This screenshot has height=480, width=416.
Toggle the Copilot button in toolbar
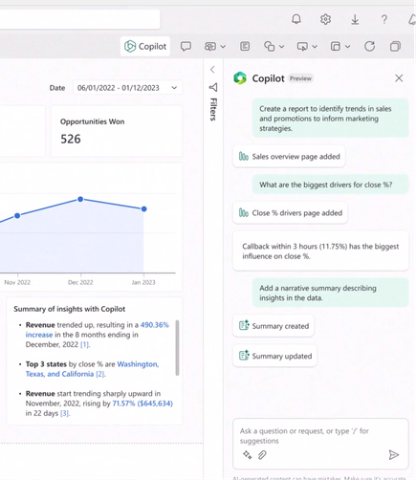click(145, 46)
